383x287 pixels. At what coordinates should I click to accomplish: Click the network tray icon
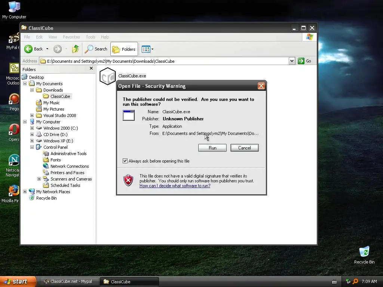348,281
